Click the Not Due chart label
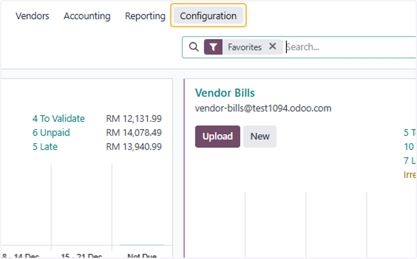Image resolution: width=417 pixels, height=259 pixels. 142,256
